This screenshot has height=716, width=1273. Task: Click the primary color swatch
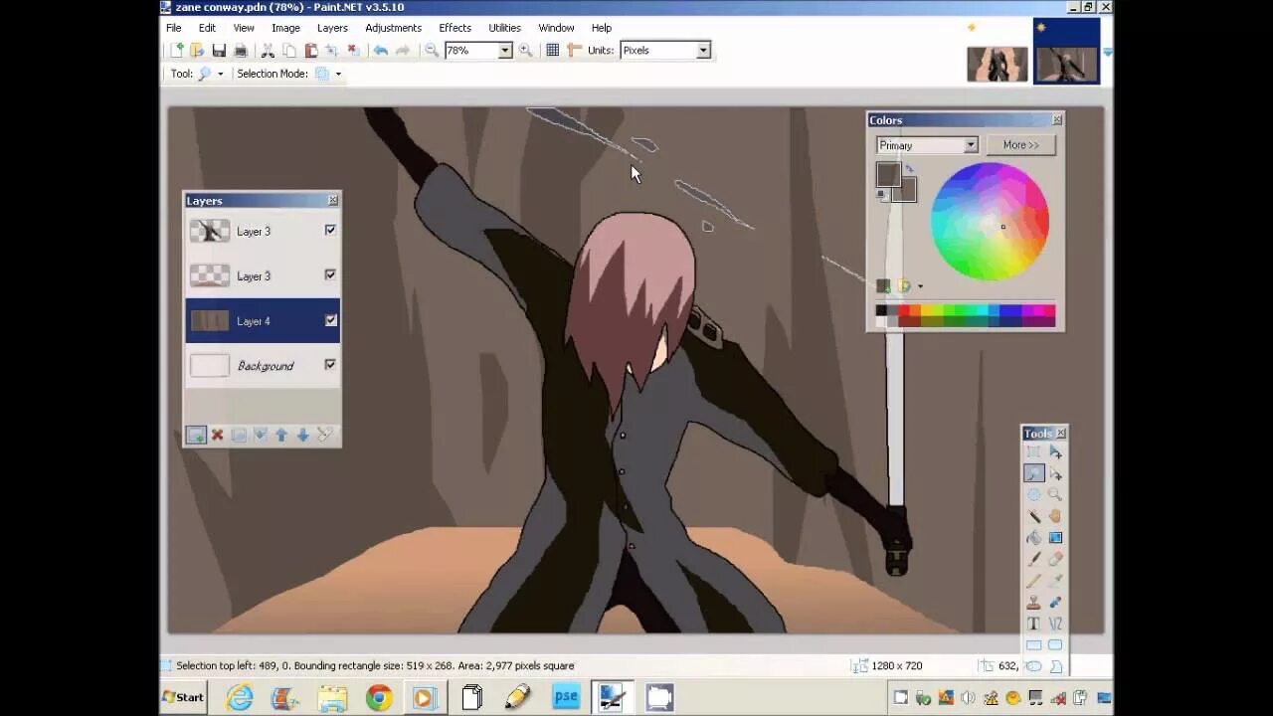point(887,174)
